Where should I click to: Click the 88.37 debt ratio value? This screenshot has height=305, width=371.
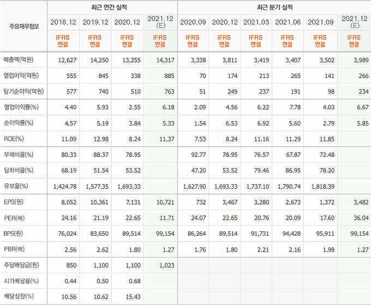coord(101,155)
